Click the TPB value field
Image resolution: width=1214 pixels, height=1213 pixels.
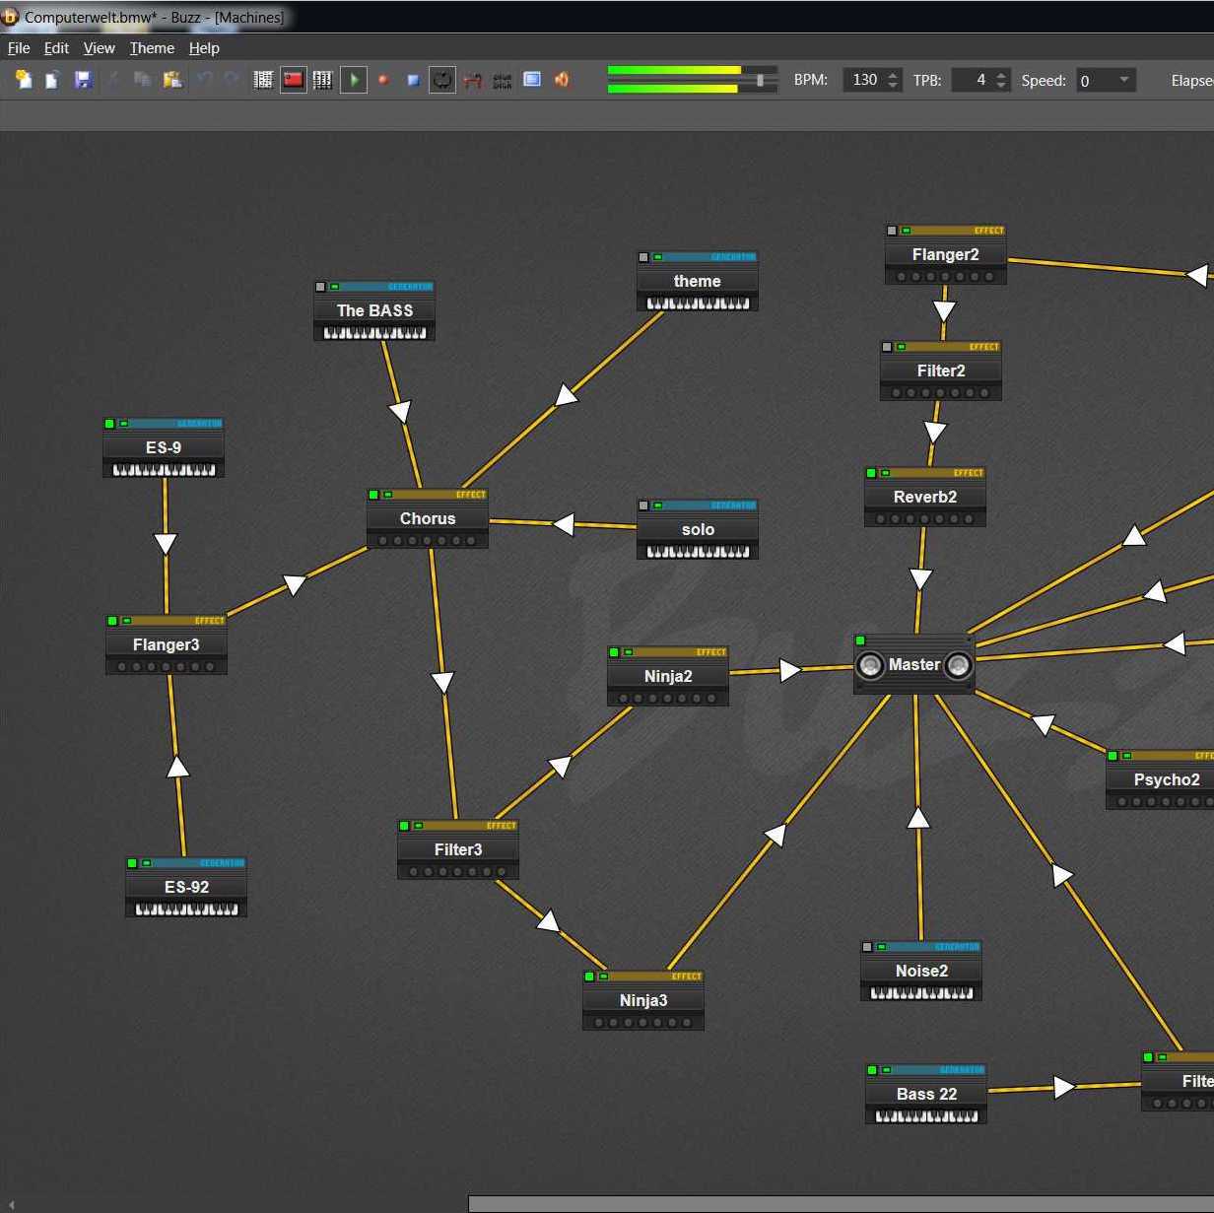(x=972, y=80)
